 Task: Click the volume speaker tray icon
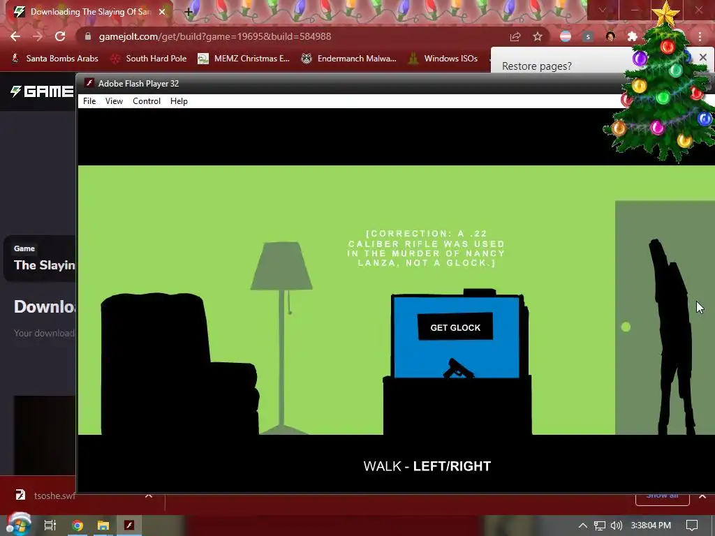(x=616, y=526)
